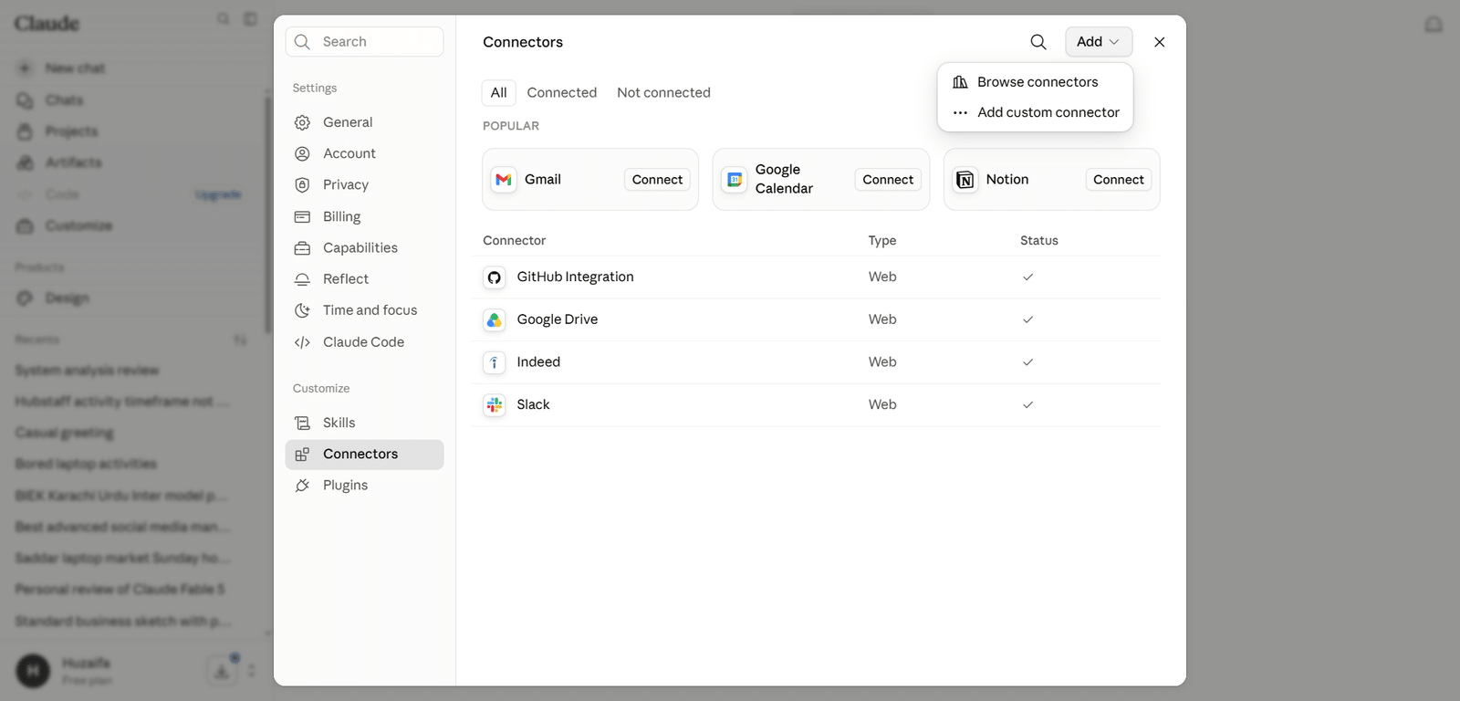Connect the Gmail connector

657,180
